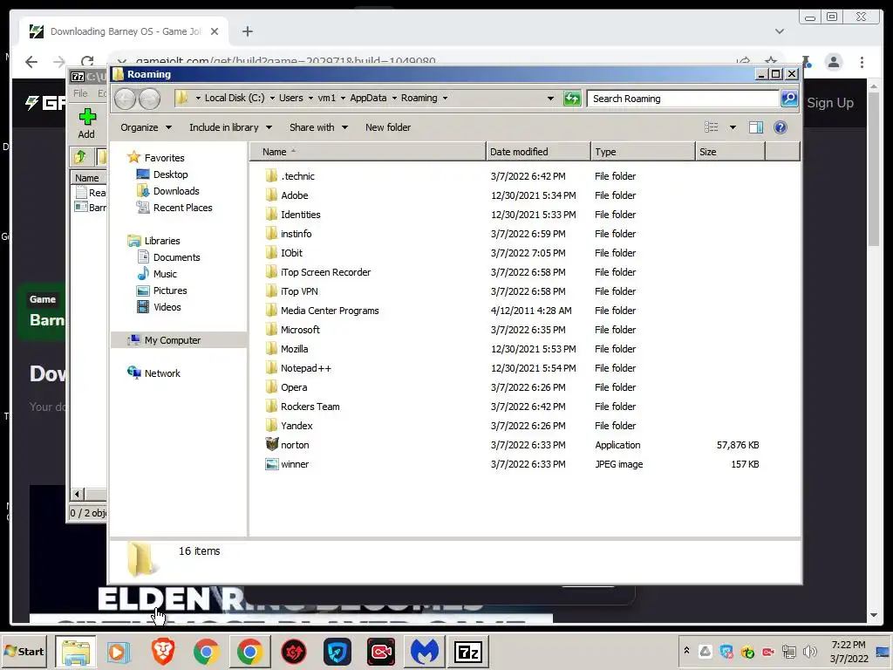Open Malwarebytes from the taskbar

pyautogui.click(x=425, y=652)
